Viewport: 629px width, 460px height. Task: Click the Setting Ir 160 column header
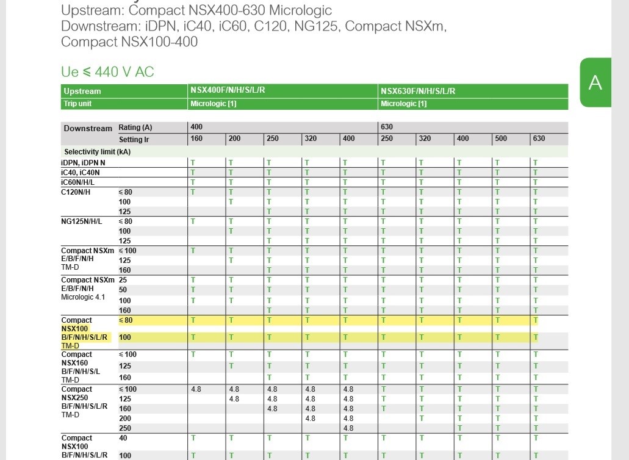(x=196, y=138)
